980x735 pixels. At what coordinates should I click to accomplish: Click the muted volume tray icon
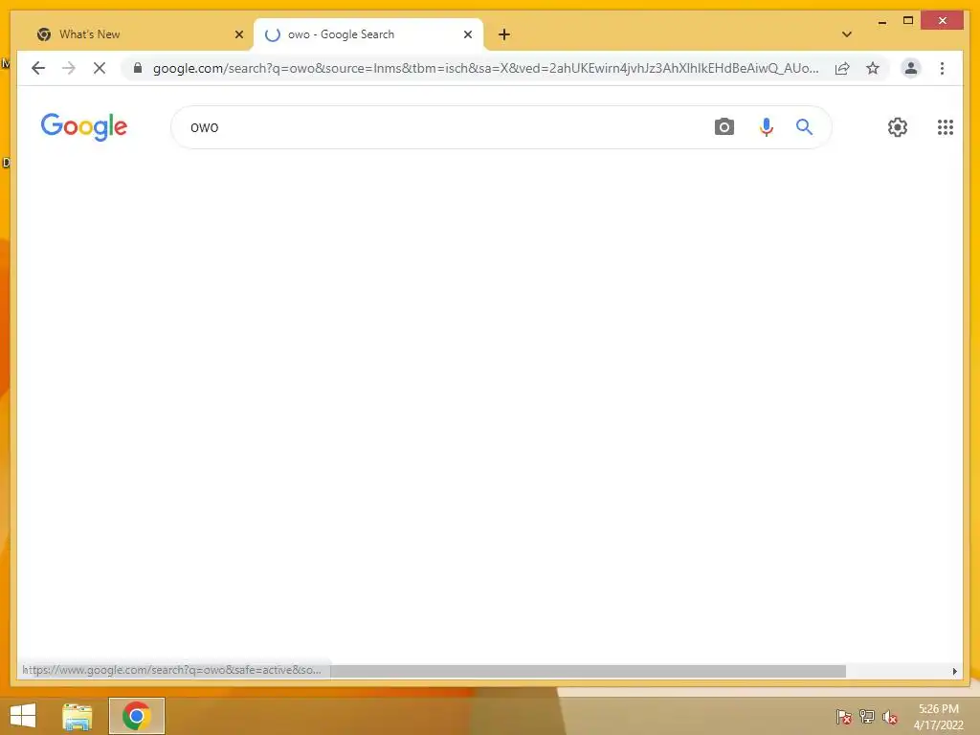(890, 716)
